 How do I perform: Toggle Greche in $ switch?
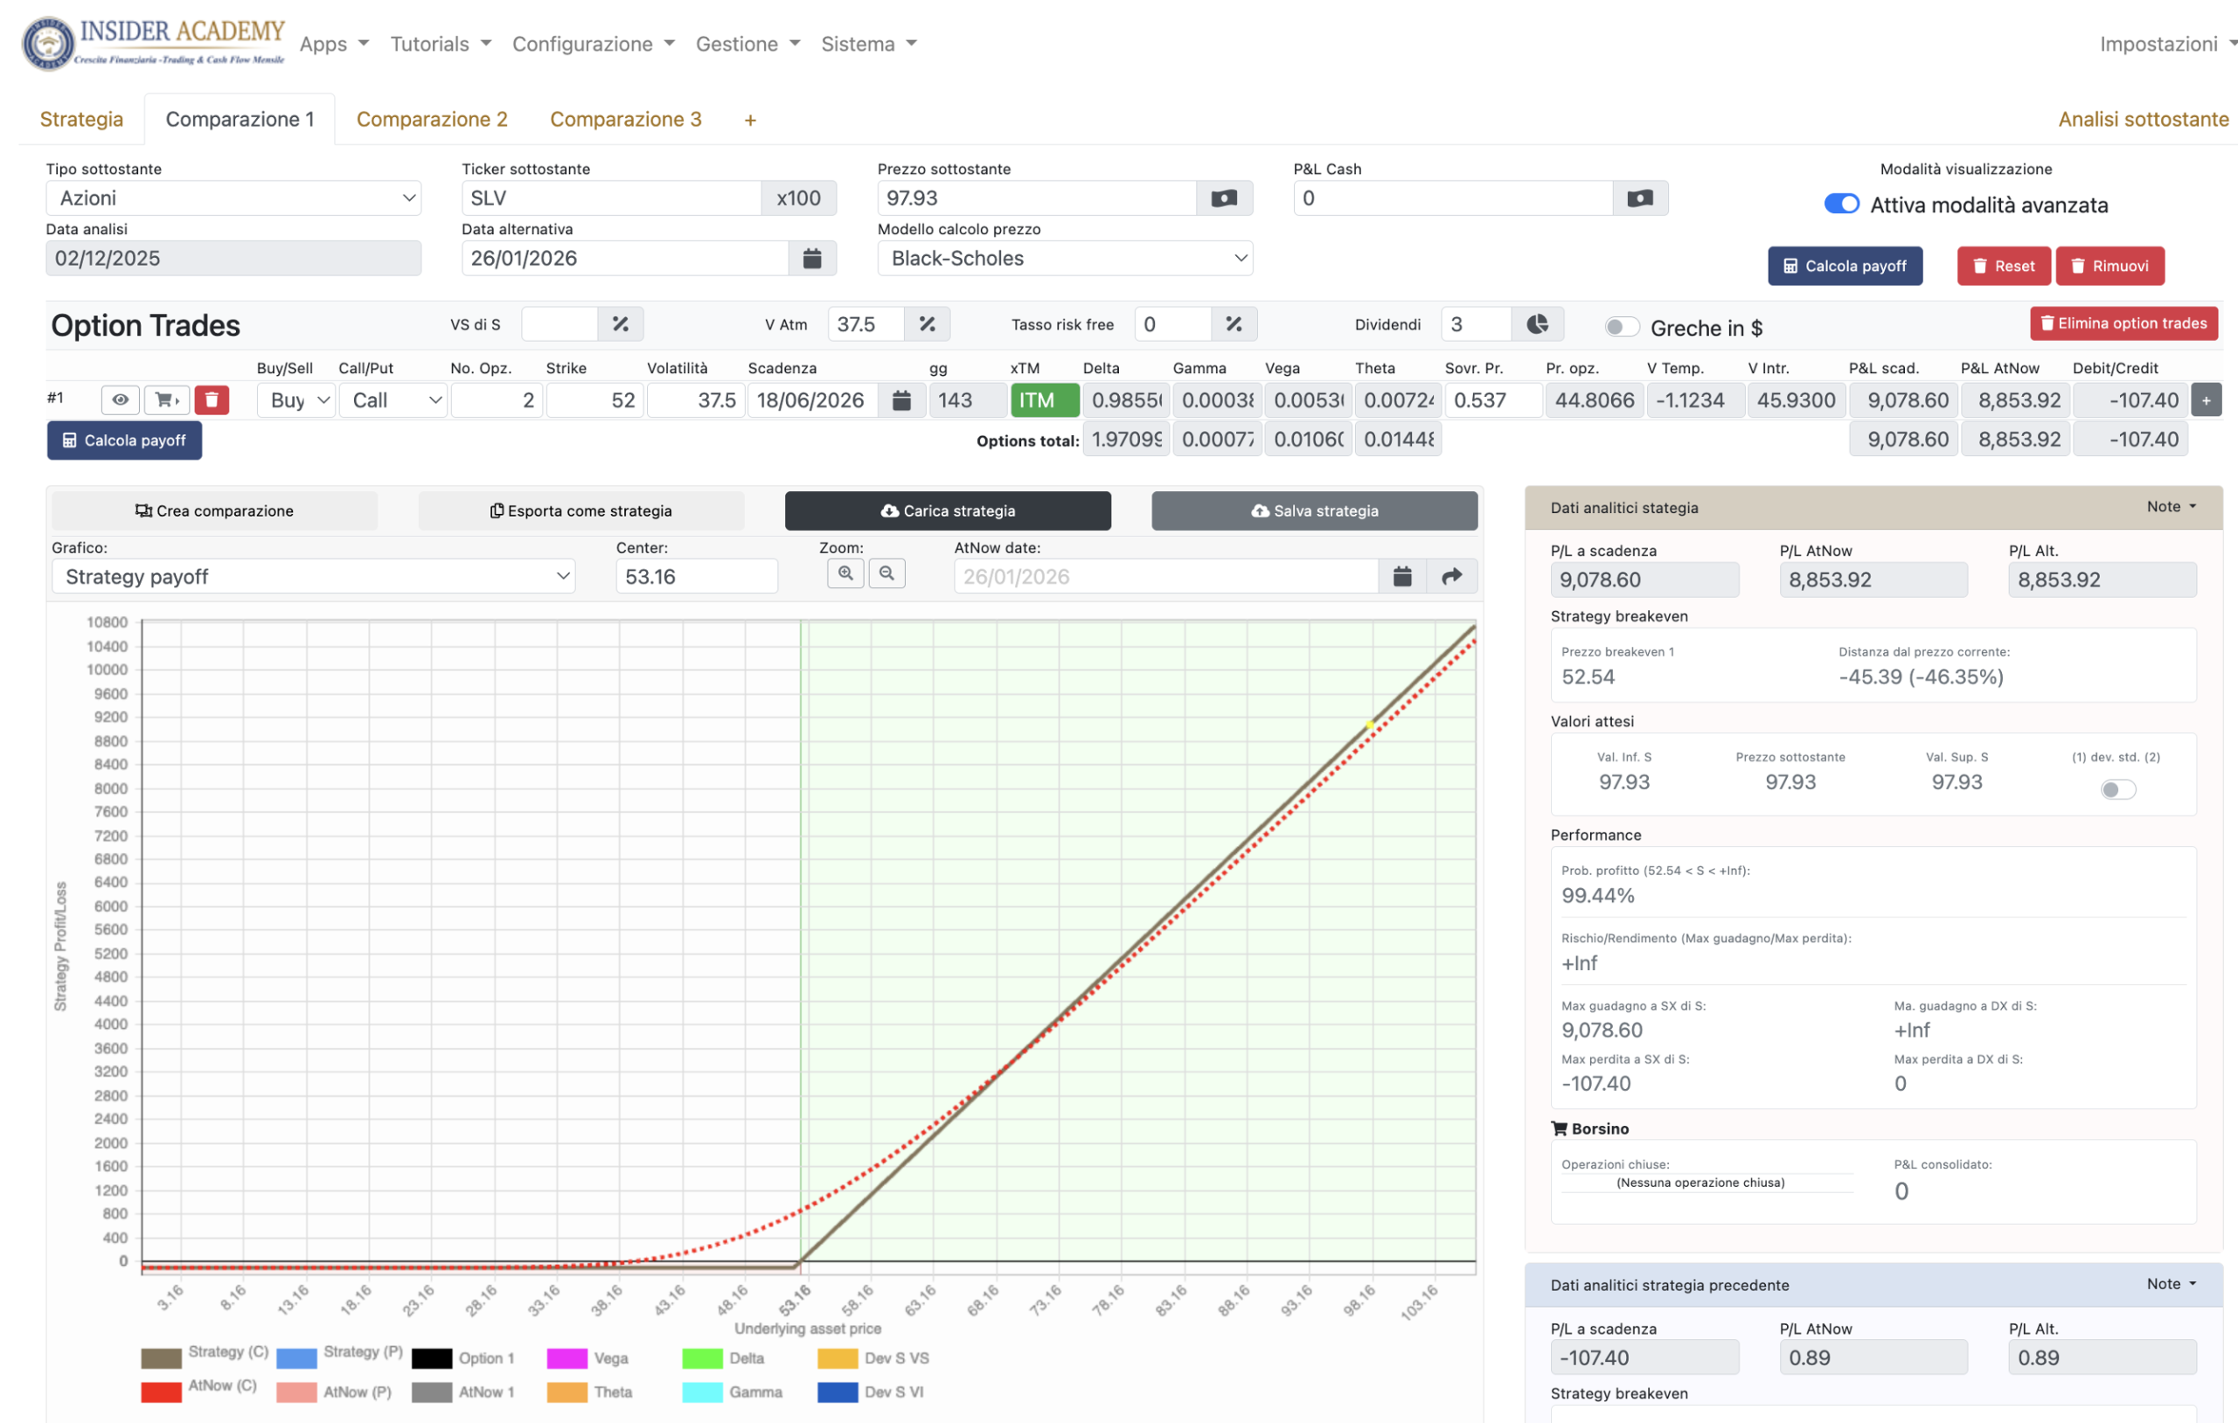(1622, 327)
